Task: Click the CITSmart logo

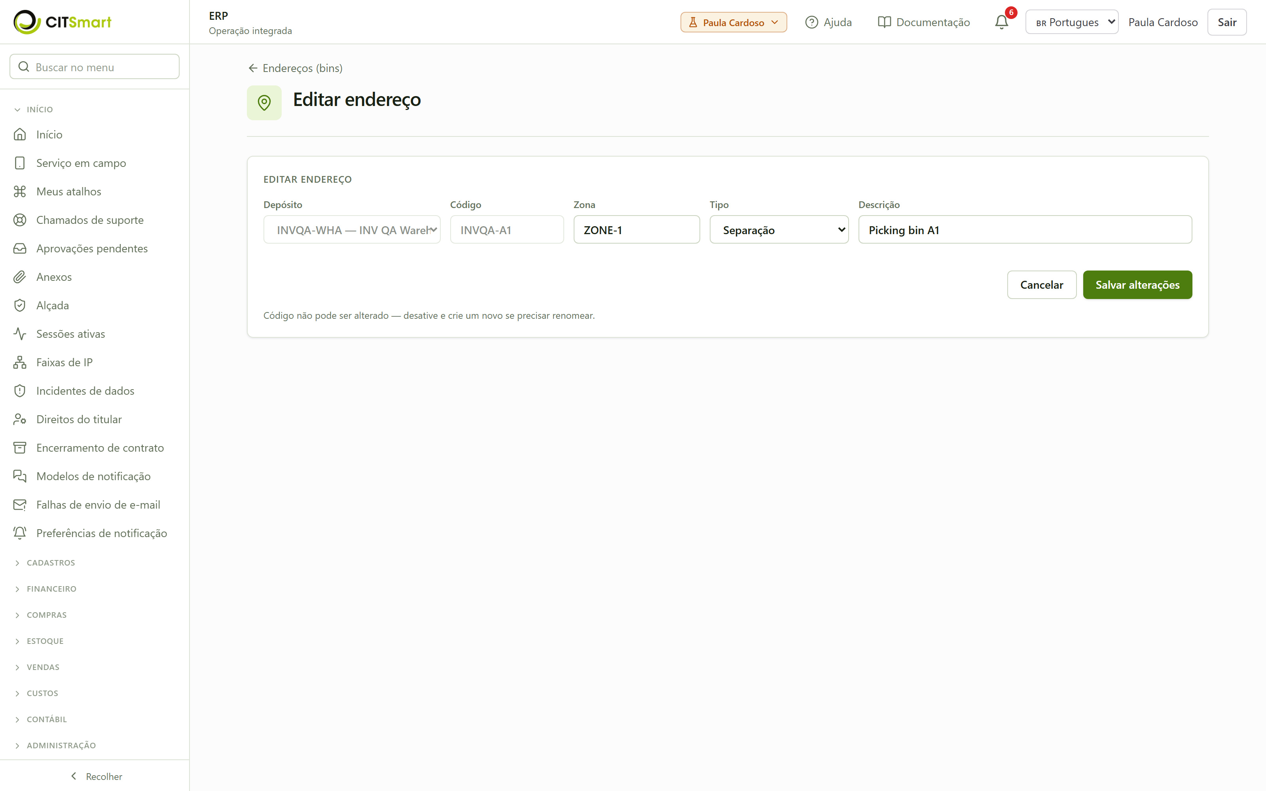Action: (62, 22)
